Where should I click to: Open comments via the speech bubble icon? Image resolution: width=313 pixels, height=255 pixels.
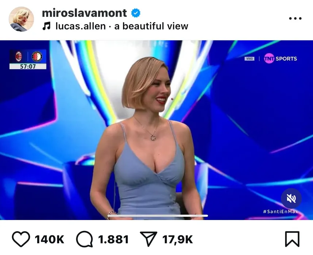[84, 239]
